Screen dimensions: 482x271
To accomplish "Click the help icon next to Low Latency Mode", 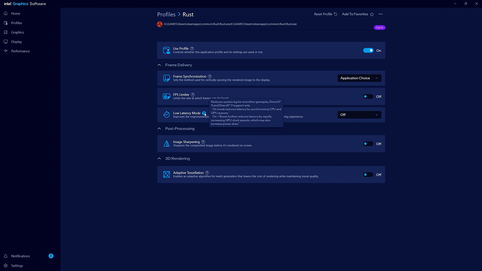I will point(204,113).
